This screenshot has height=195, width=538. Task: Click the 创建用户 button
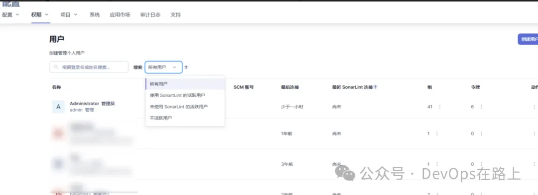click(528, 39)
